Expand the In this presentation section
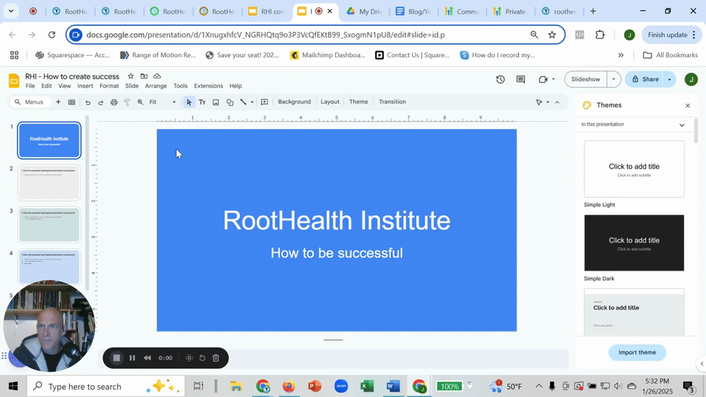 tap(633, 125)
